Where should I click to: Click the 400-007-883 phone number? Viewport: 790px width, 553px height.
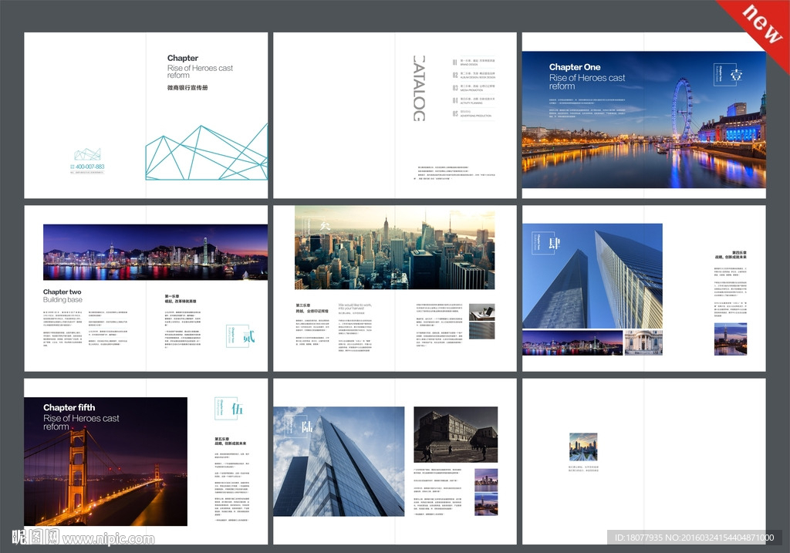coord(89,167)
